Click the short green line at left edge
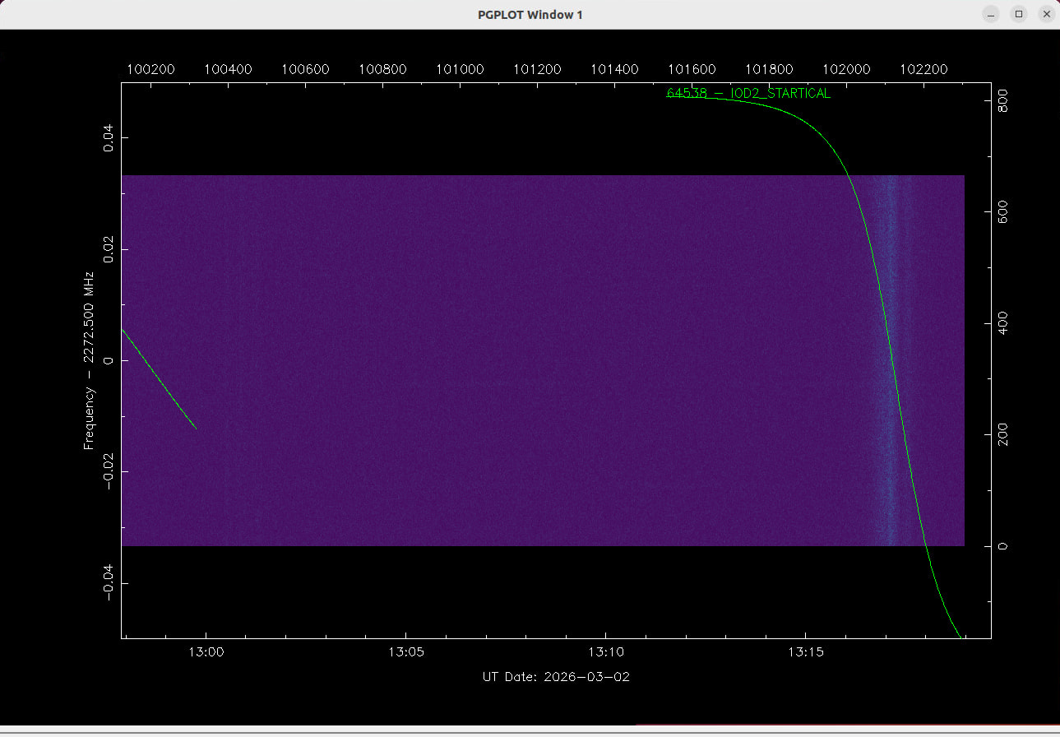 (x=159, y=378)
